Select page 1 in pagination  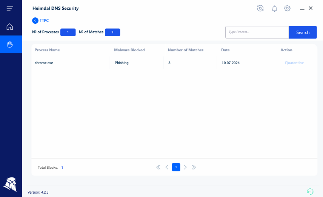[176, 167]
